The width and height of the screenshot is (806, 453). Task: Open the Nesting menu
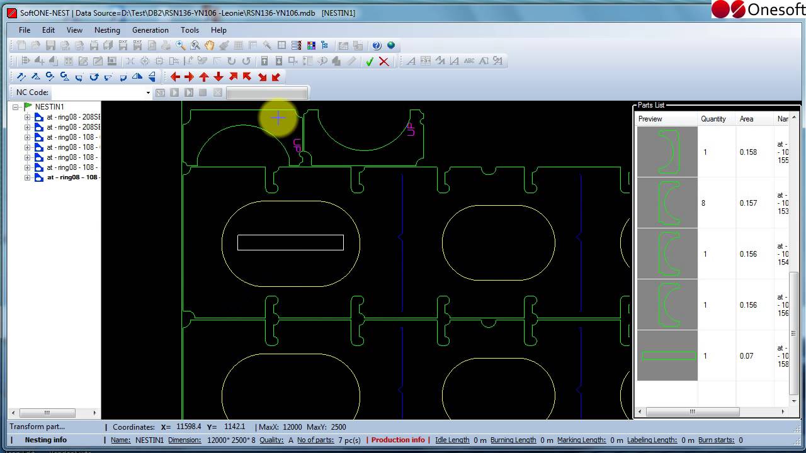click(x=107, y=30)
